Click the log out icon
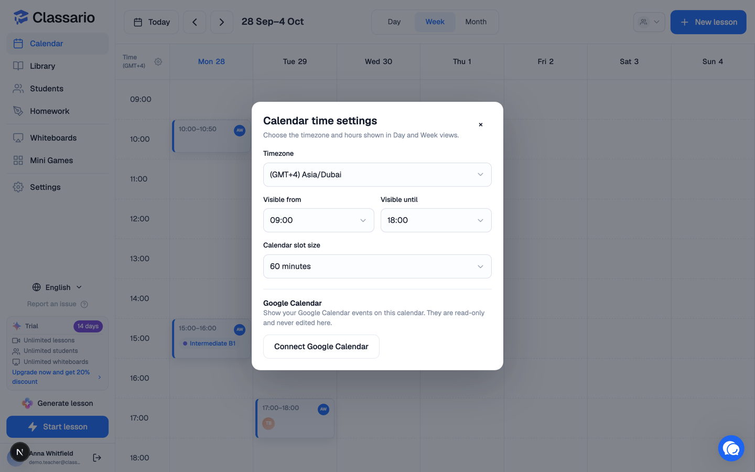Viewport: 755px width, 472px height. (97, 458)
